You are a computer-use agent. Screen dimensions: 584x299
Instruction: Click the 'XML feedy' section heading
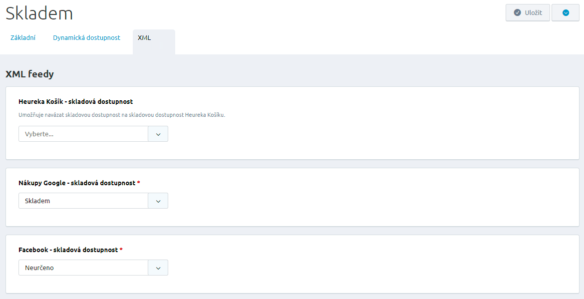(x=29, y=74)
